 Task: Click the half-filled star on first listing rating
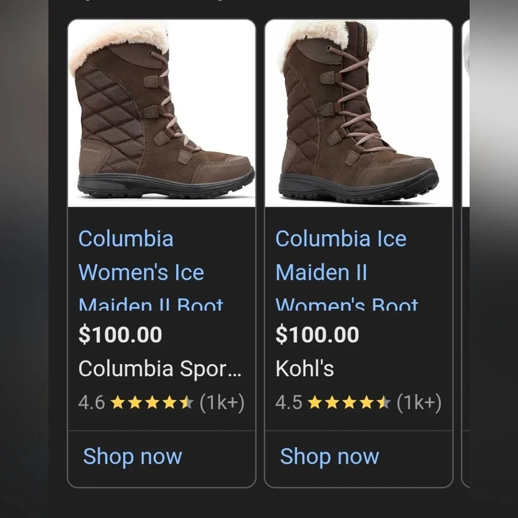(x=186, y=402)
